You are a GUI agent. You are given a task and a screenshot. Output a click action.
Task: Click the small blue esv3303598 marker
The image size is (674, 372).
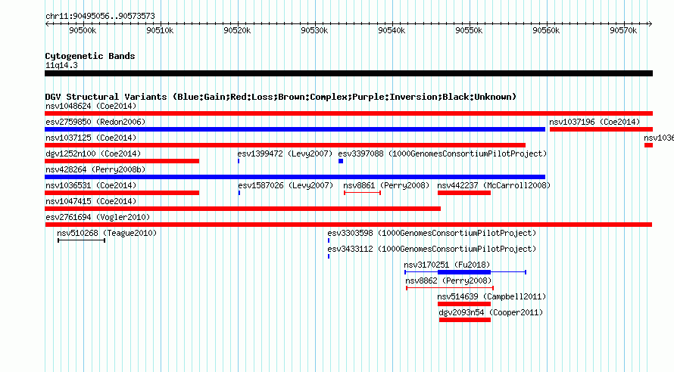[x=329, y=240]
